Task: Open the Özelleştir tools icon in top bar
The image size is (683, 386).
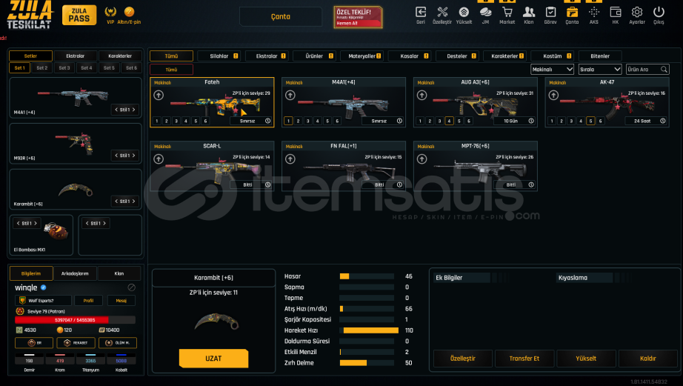Action: (442, 12)
